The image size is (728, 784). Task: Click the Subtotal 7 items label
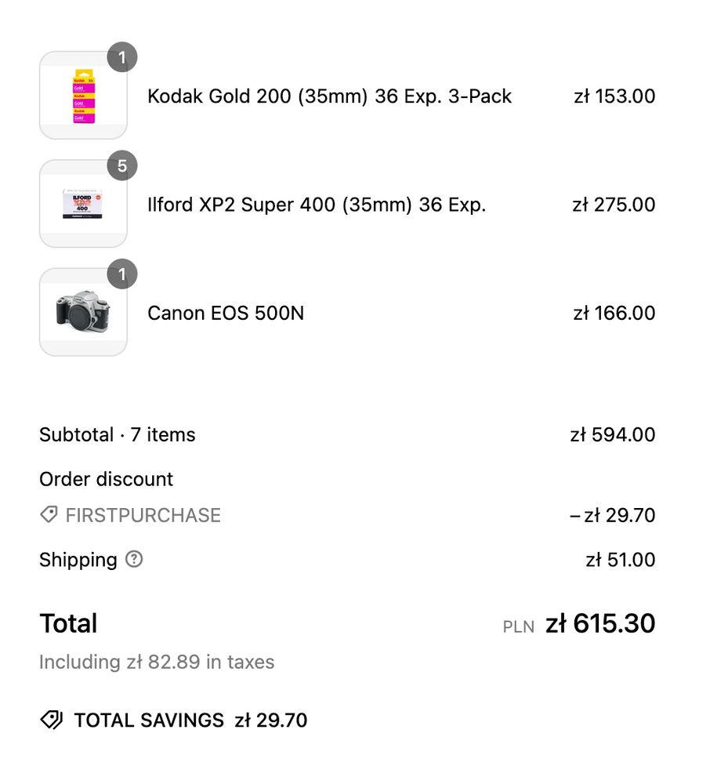coord(118,434)
